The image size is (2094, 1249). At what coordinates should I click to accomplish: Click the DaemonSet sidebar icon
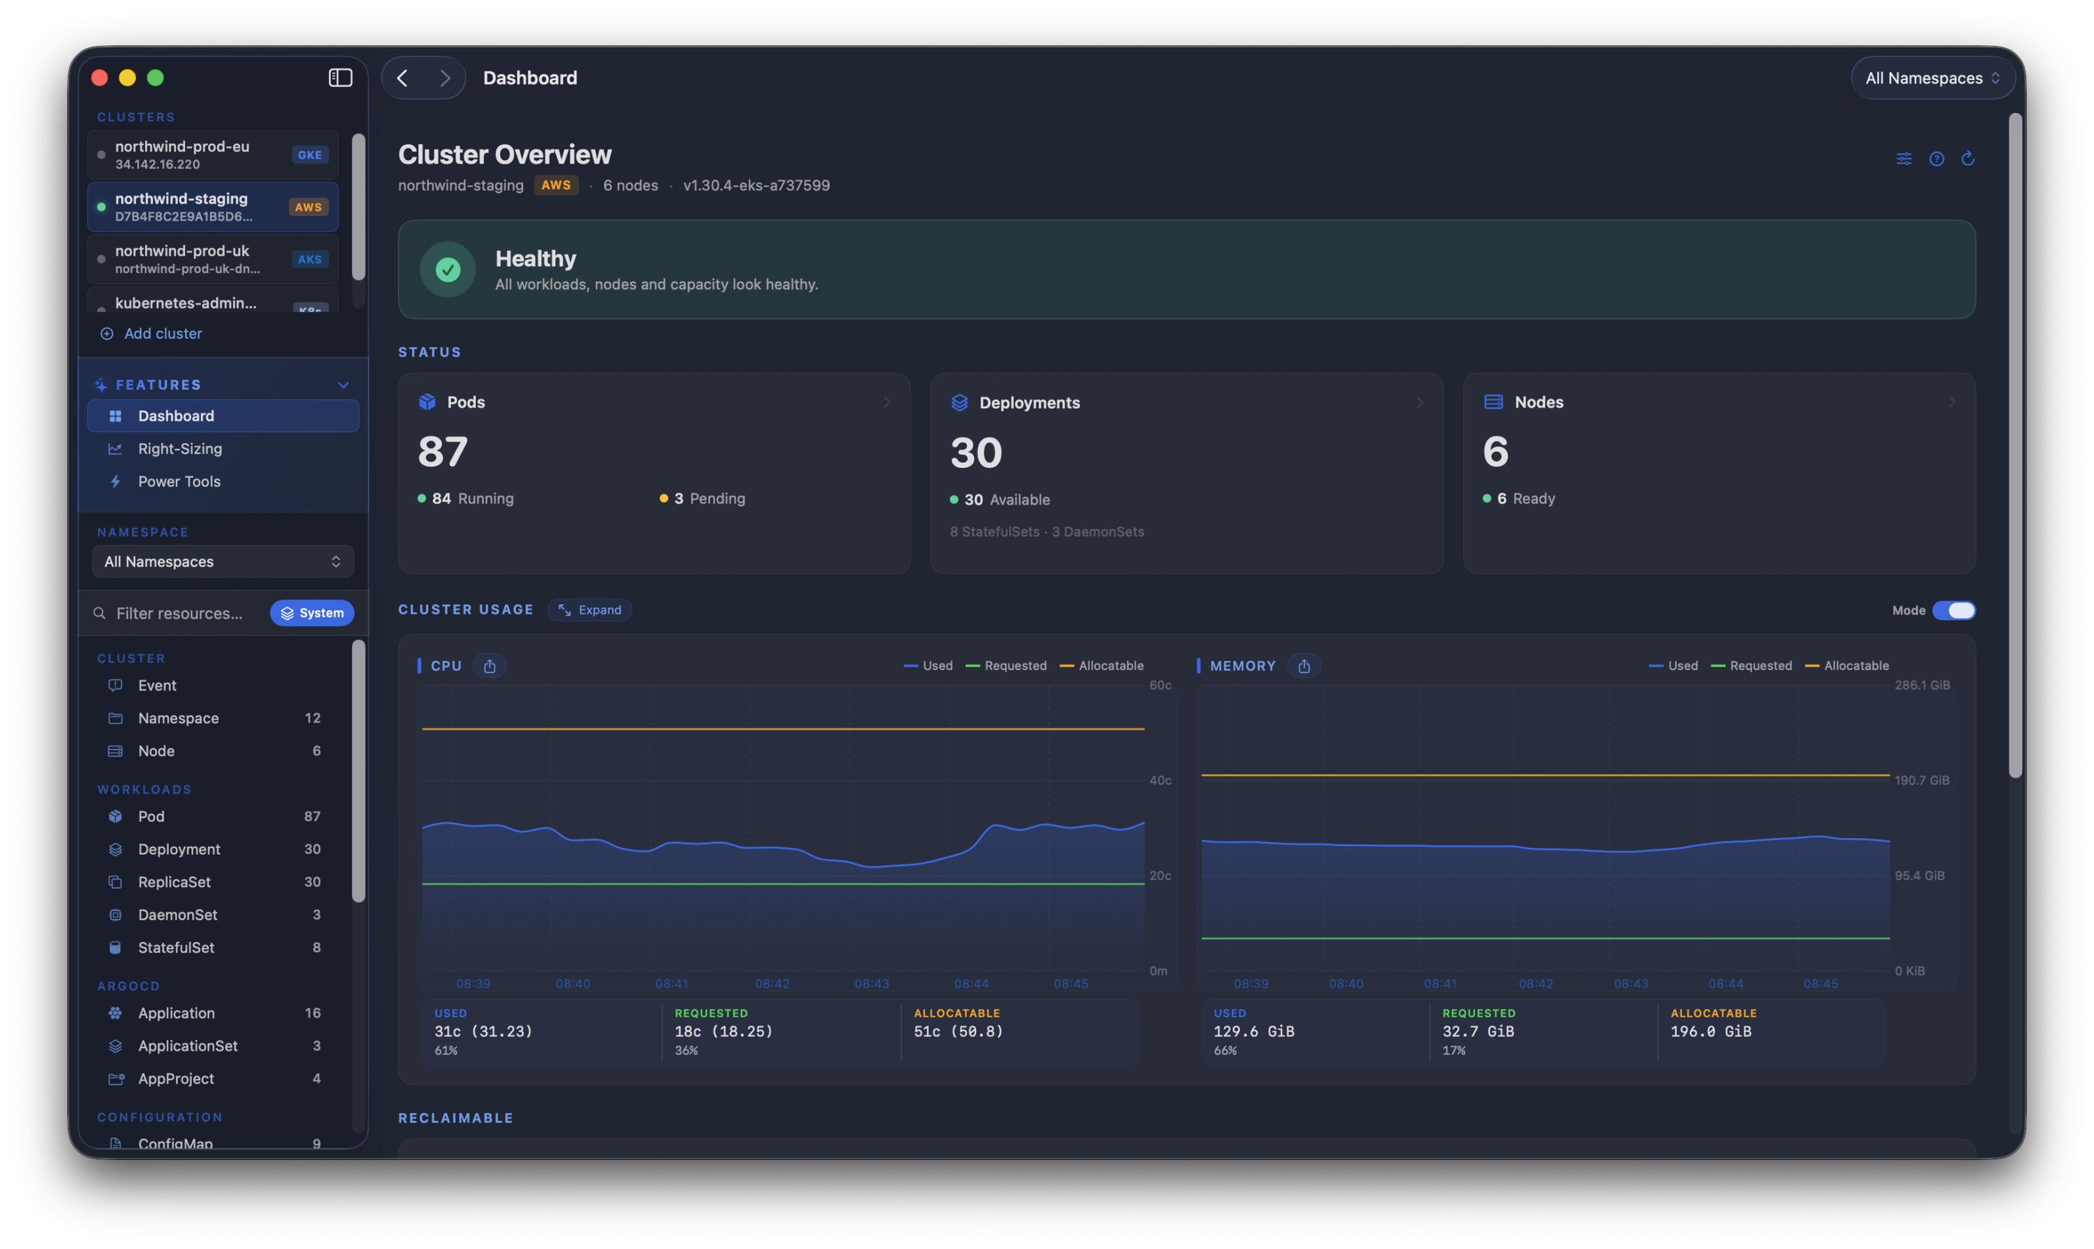pos(116,915)
